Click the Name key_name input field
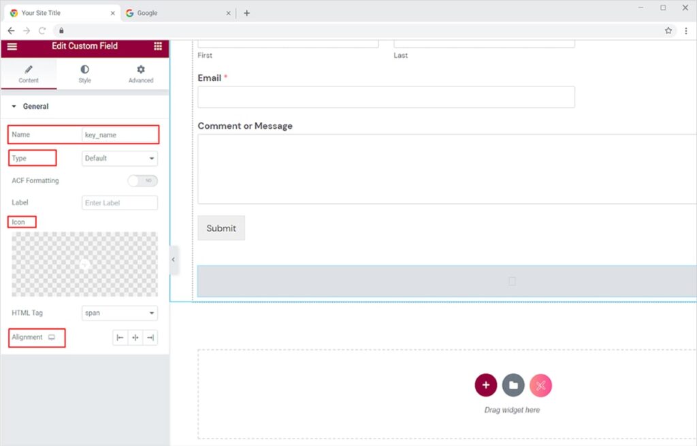 click(x=120, y=135)
